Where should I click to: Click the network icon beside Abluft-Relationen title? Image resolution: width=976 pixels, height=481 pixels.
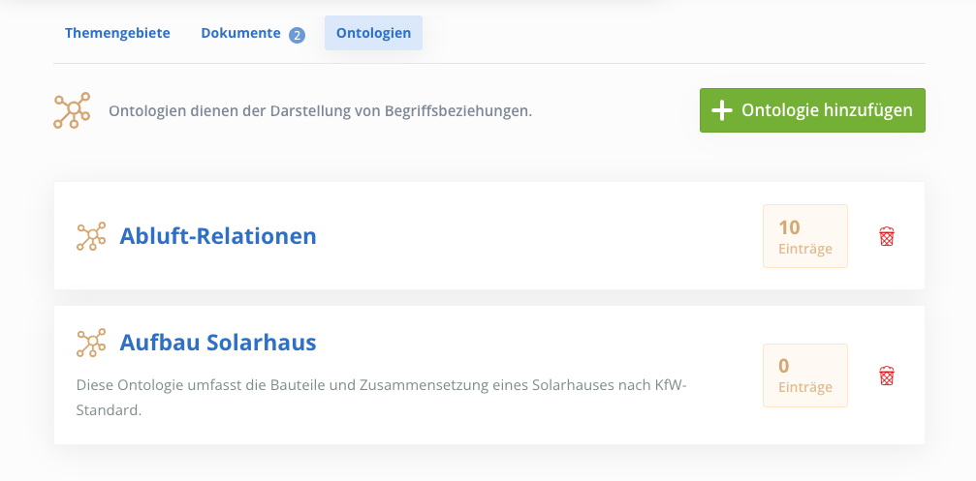click(91, 236)
